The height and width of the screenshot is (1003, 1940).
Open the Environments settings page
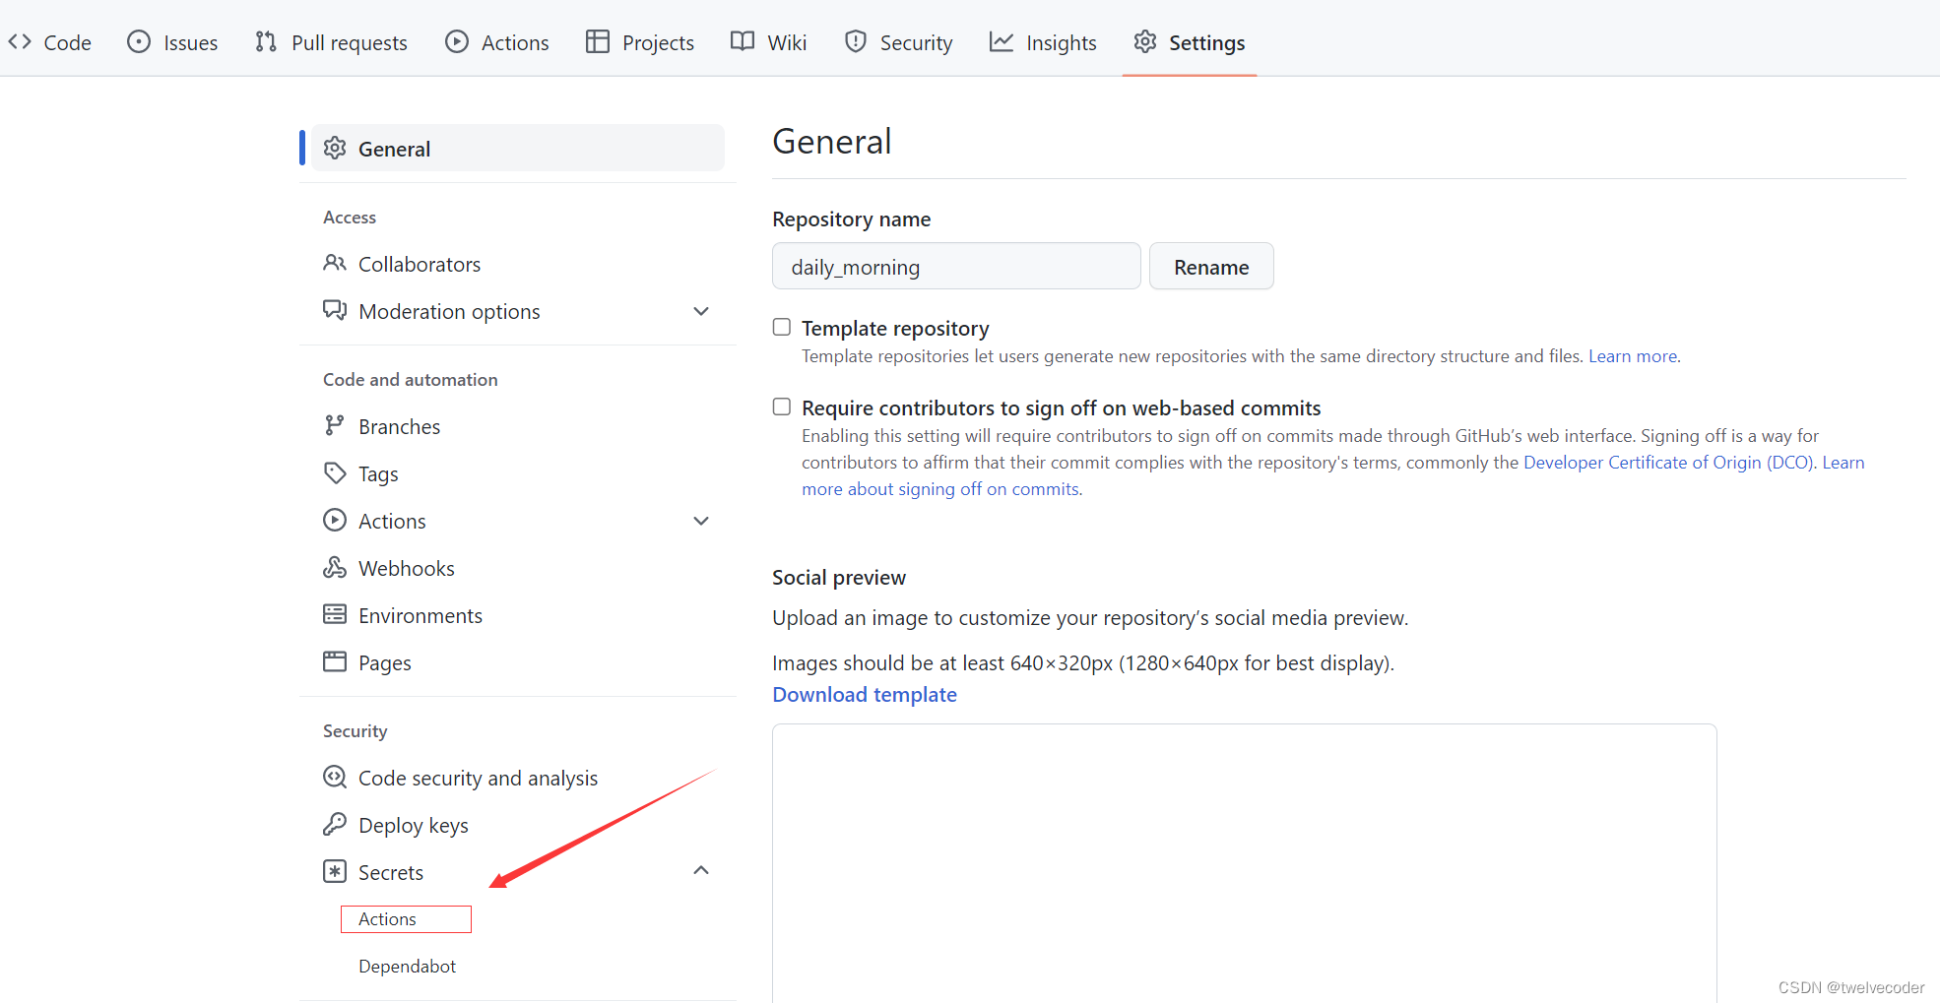coord(420,615)
